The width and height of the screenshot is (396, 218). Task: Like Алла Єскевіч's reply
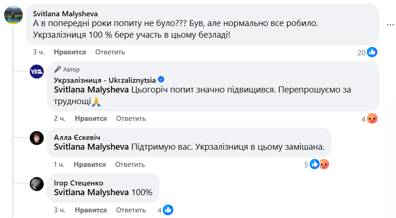pyautogui.click(x=90, y=165)
